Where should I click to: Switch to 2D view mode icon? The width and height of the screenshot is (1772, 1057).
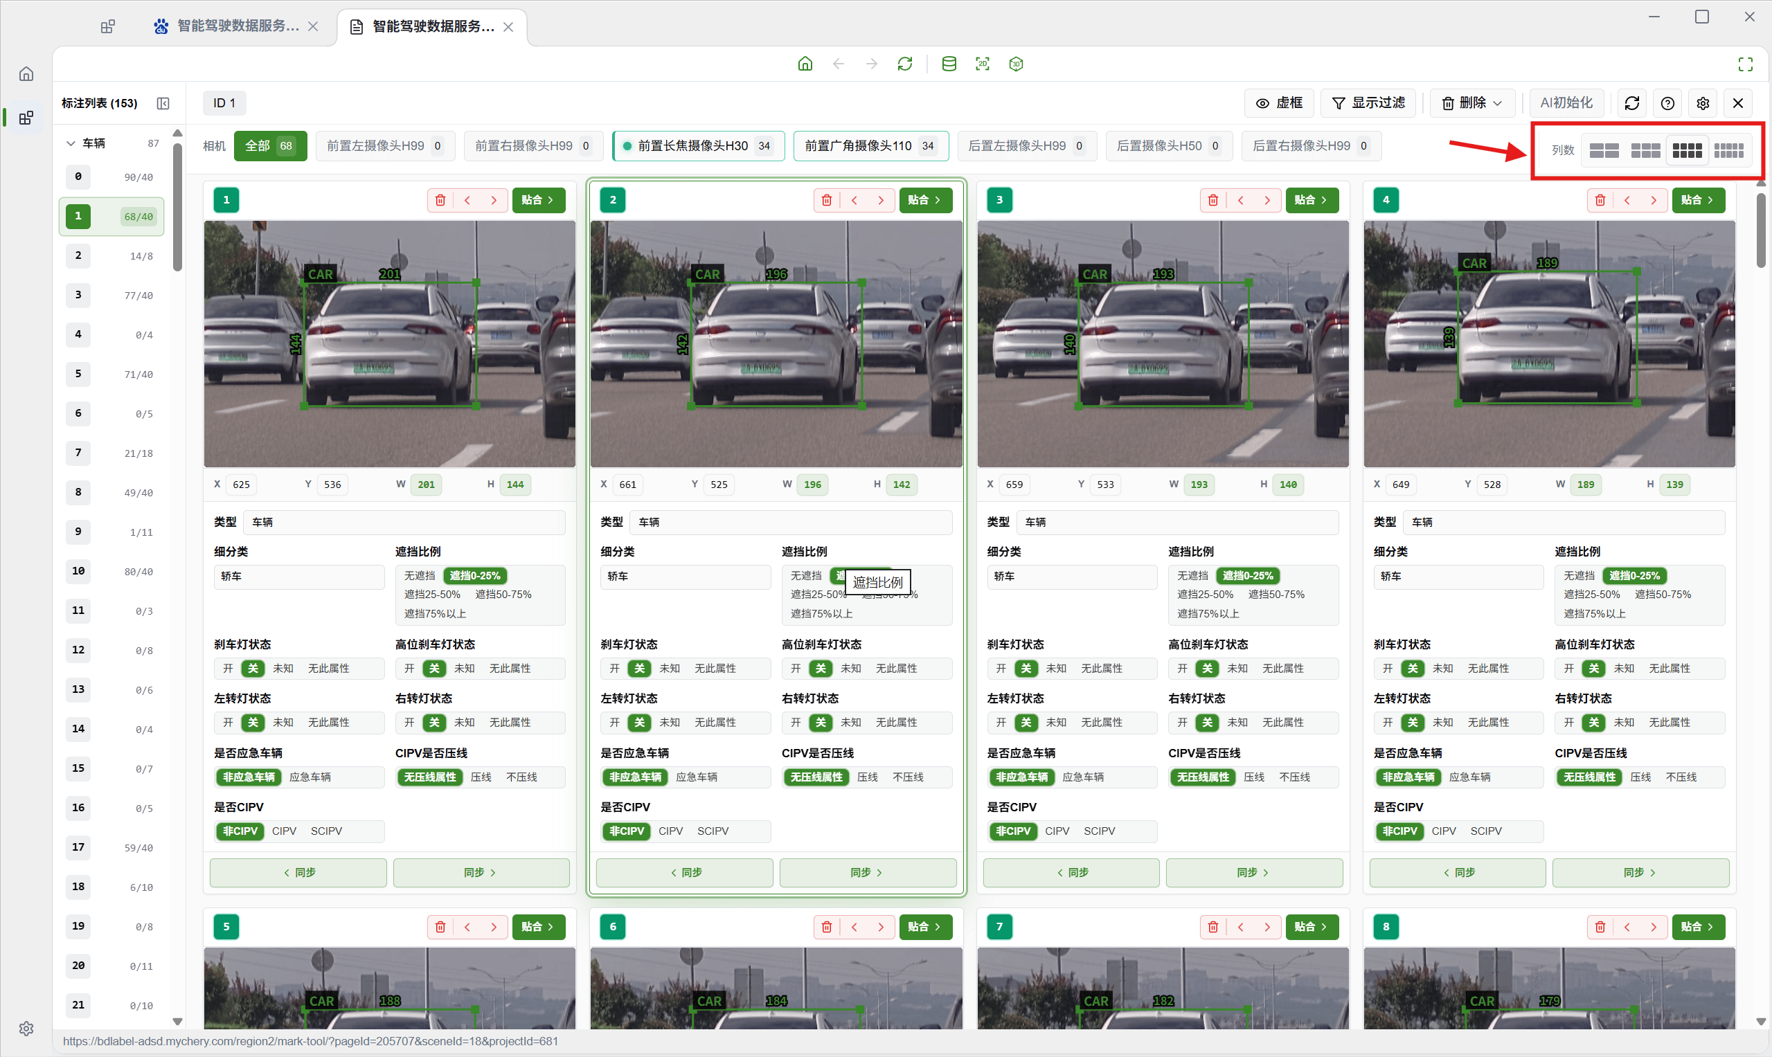pyautogui.click(x=983, y=64)
